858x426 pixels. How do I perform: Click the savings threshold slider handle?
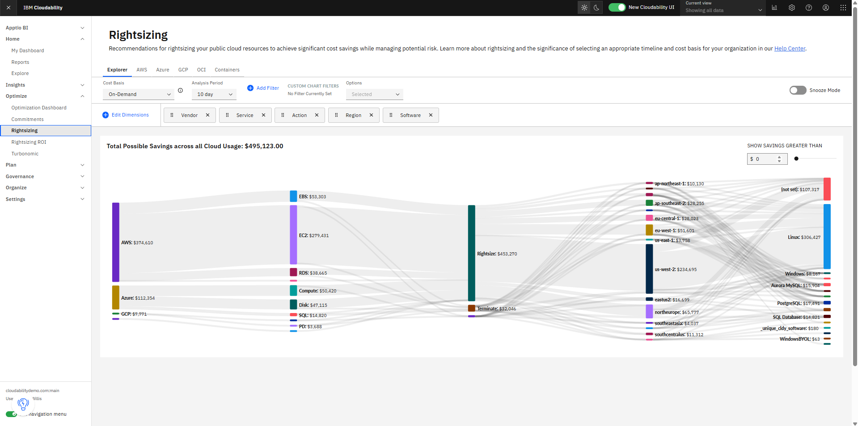(x=796, y=159)
